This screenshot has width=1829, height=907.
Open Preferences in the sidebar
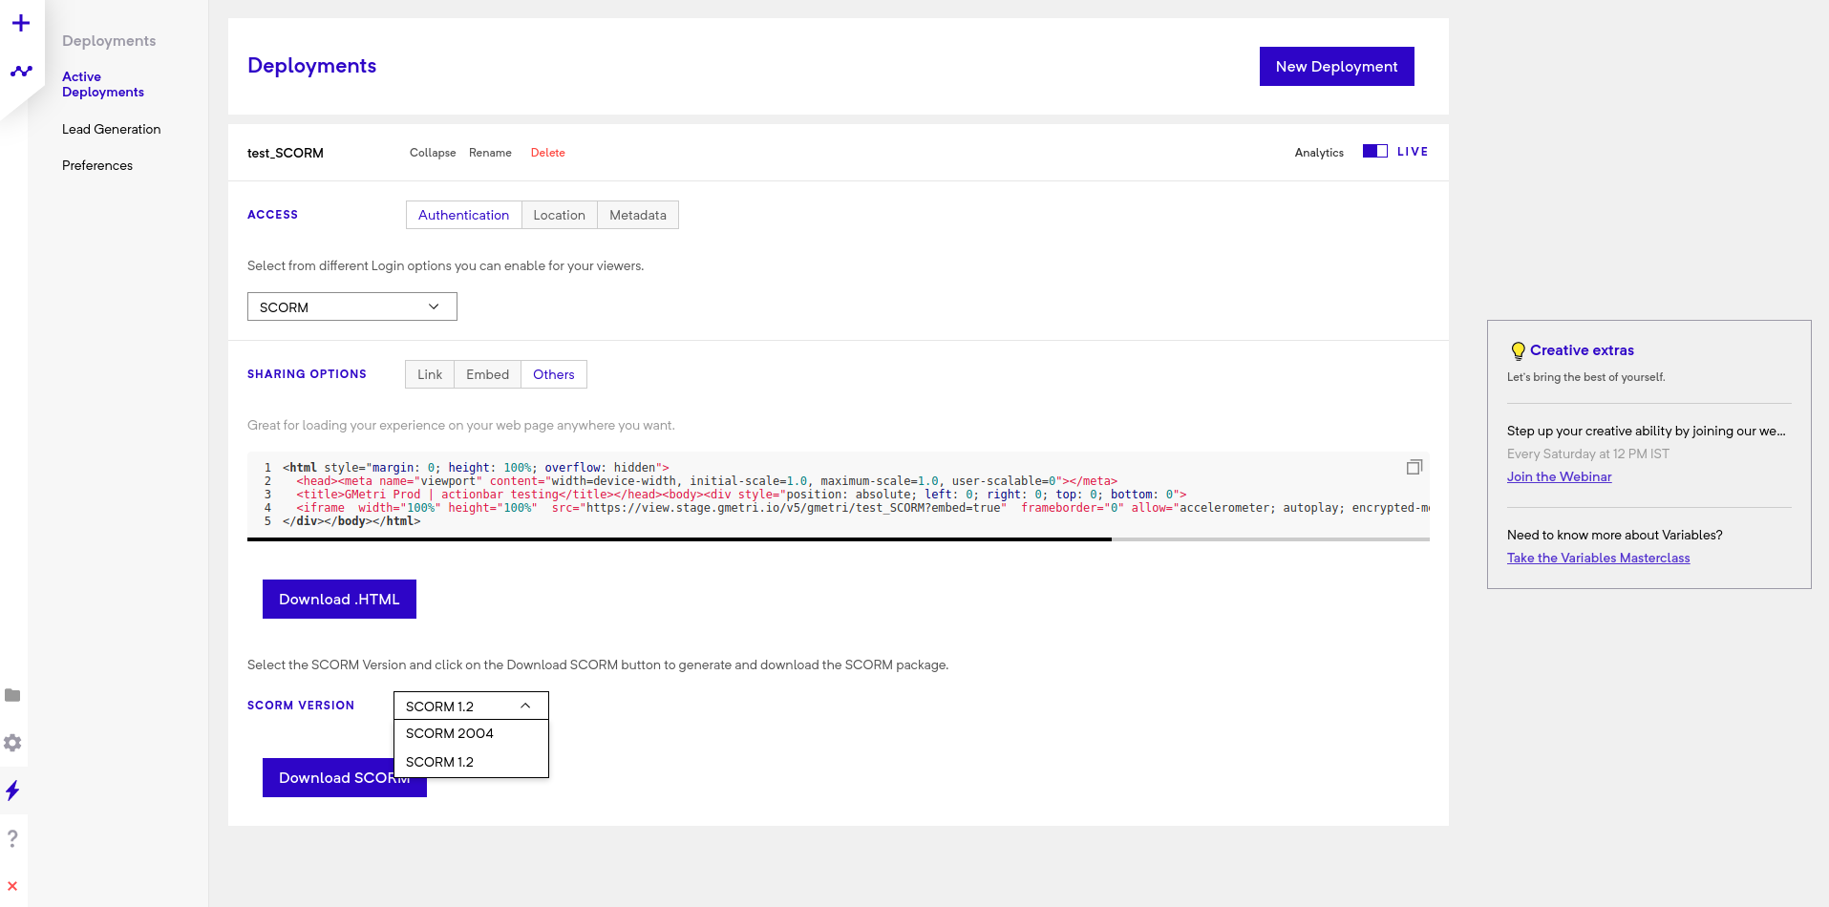click(x=97, y=165)
